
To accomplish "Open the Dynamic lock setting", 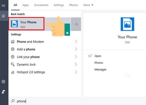I will [x=45, y=64].
